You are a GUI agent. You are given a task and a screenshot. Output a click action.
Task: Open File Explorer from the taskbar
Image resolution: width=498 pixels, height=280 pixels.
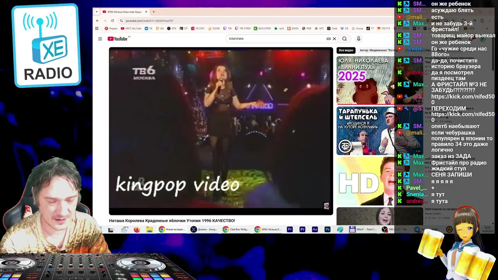(149, 230)
